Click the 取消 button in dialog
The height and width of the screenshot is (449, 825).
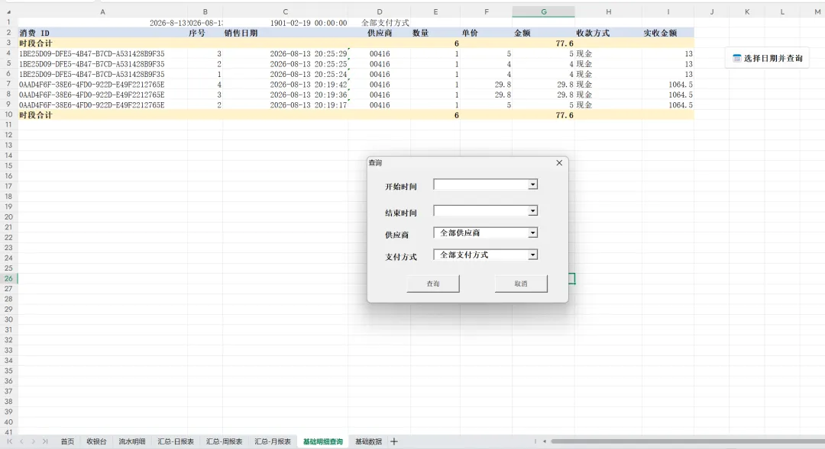521,284
